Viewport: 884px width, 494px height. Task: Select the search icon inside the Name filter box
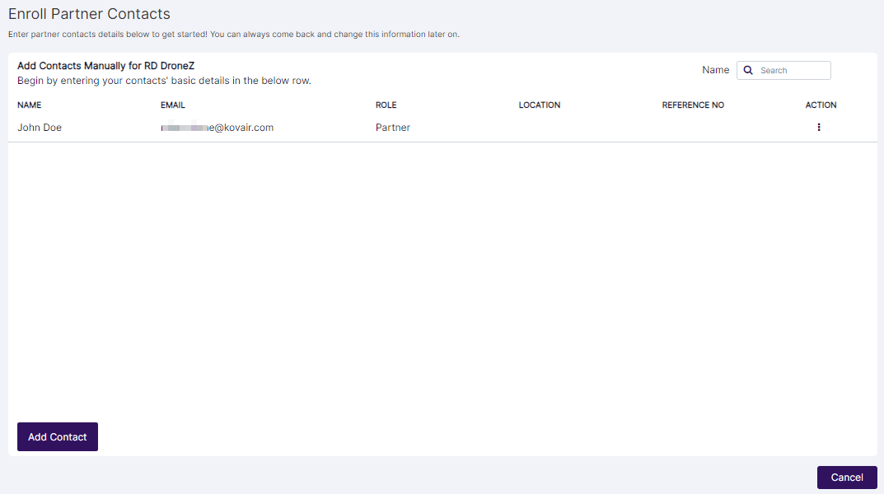tap(747, 70)
